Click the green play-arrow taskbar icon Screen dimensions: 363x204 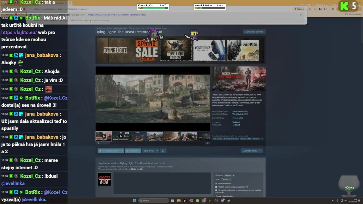[210, 201]
